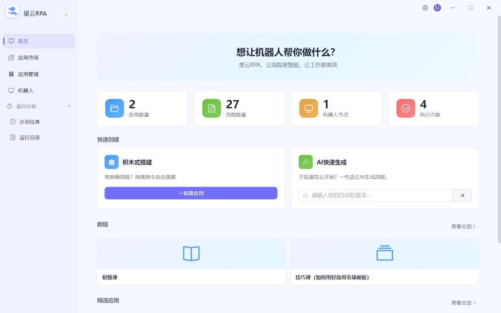The width and height of the screenshot is (501, 313).
Task: Click the 新建应用 button
Action: (x=191, y=193)
